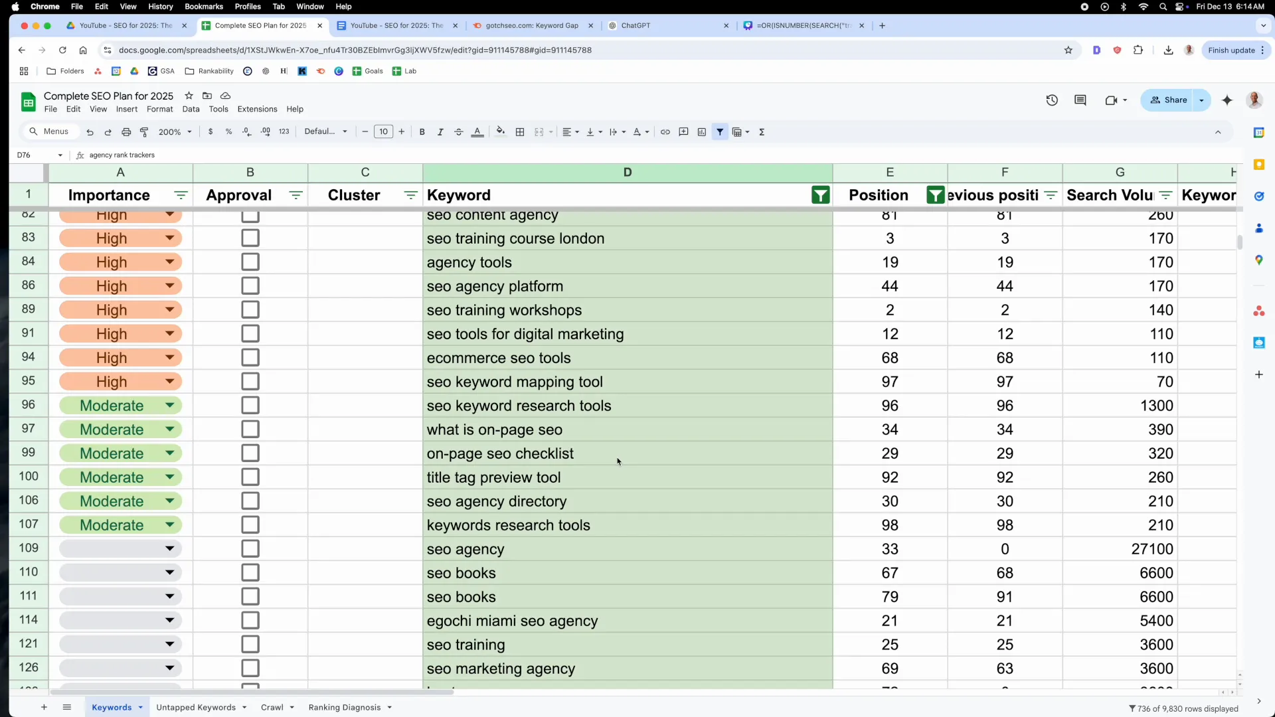The height and width of the screenshot is (717, 1275).
Task: Check the Approval checkbox for seo agency row
Action: 250,549
